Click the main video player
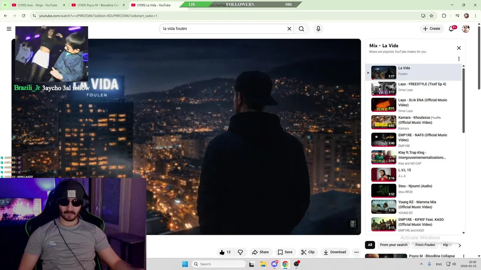The height and width of the screenshot is (270, 481). click(186, 137)
